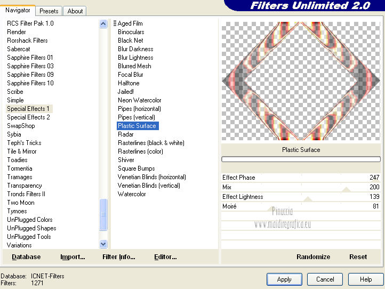Select RCS Filter Pak 1.0 category
This screenshot has width=385, height=289.
tap(30, 23)
